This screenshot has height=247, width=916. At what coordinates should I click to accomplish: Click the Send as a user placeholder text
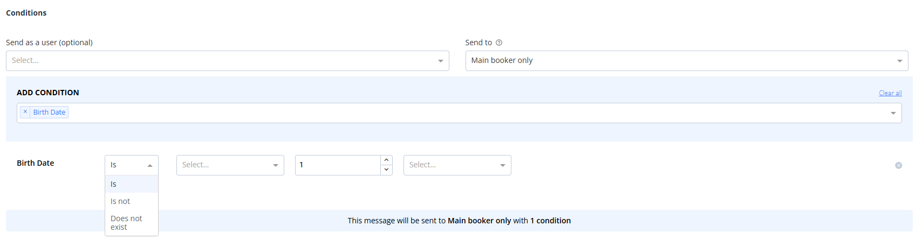point(25,60)
